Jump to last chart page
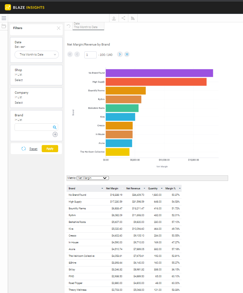Screen dimensions: 243x293 (x=127, y=54)
